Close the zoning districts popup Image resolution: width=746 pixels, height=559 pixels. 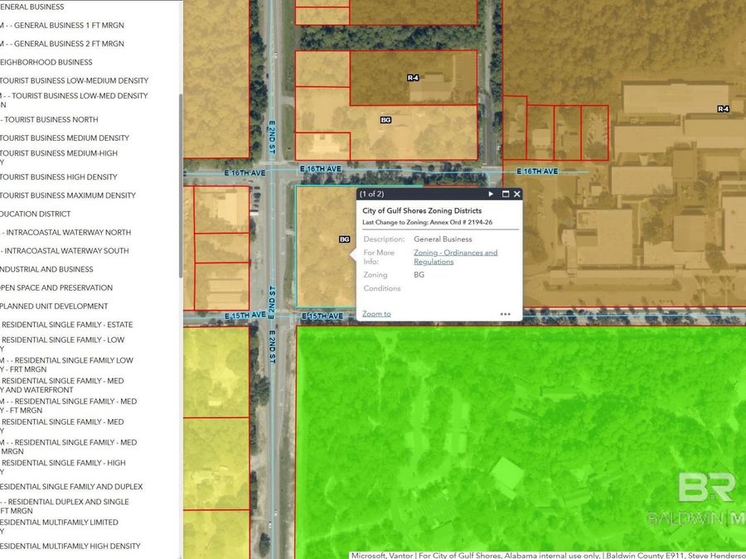pyautogui.click(x=517, y=194)
